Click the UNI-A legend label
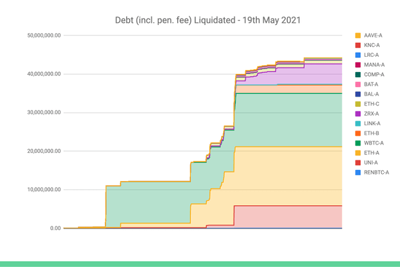400x267 pixels. [x=372, y=163]
